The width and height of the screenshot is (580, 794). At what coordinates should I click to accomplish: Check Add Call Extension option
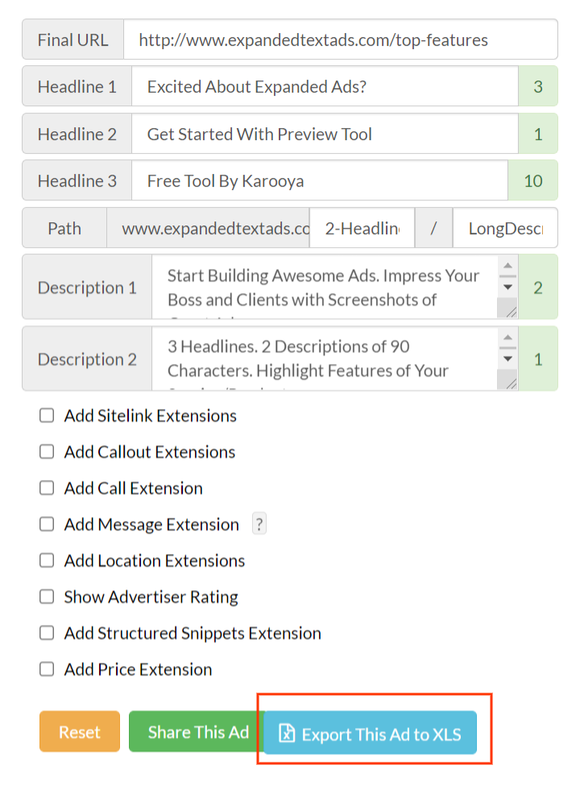tap(47, 488)
